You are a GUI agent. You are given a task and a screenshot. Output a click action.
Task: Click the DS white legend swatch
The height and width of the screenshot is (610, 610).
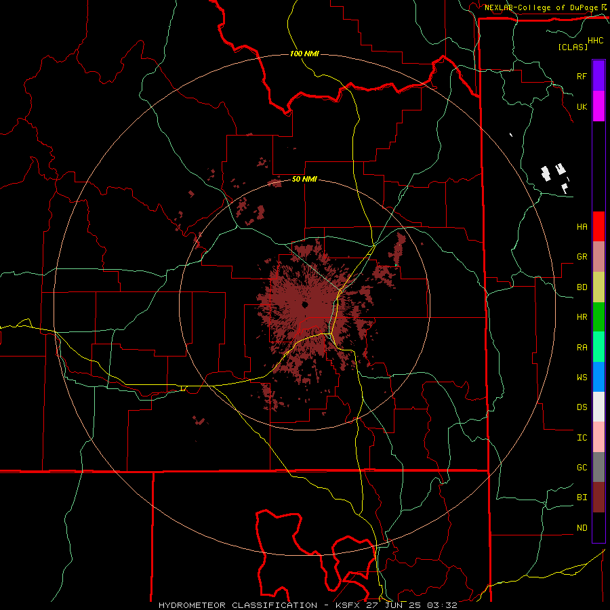point(598,407)
